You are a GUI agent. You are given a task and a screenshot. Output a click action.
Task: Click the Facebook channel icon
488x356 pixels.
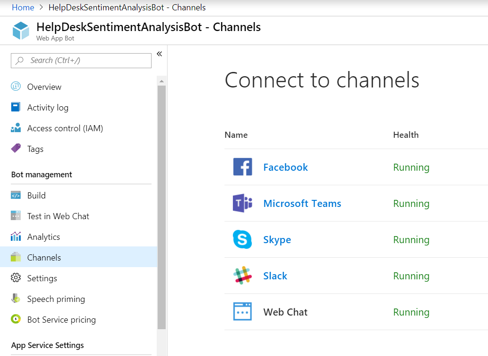tap(242, 167)
